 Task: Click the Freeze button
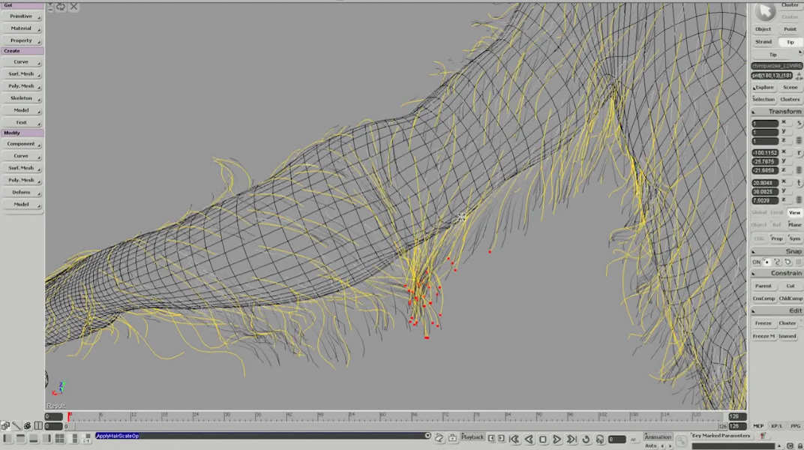coord(763,323)
